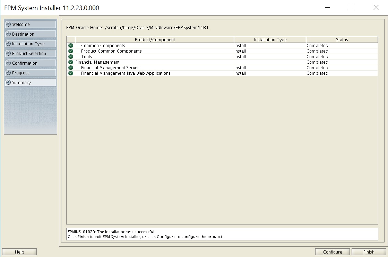This screenshot has width=388, height=257.
Task: Click the Progress step bullet icon
Action: (x=9, y=73)
